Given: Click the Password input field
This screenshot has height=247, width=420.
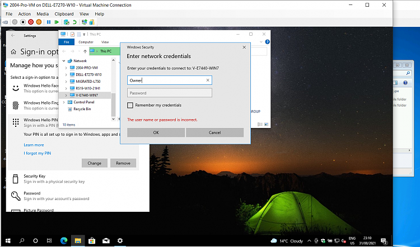Looking at the screenshot, I should tap(170, 93).
